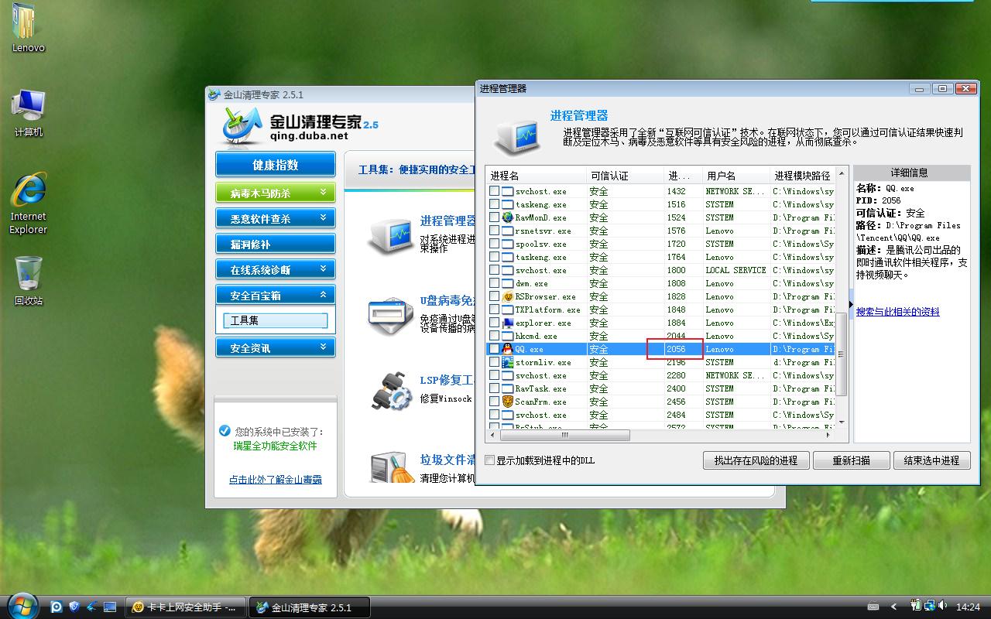Click the 垃圾文件清理 broom icon
The height and width of the screenshot is (619, 991).
coord(391,468)
